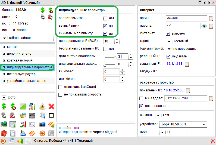Show password with the eye icon
The width and height of the screenshot is (216, 145).
click(204, 26)
